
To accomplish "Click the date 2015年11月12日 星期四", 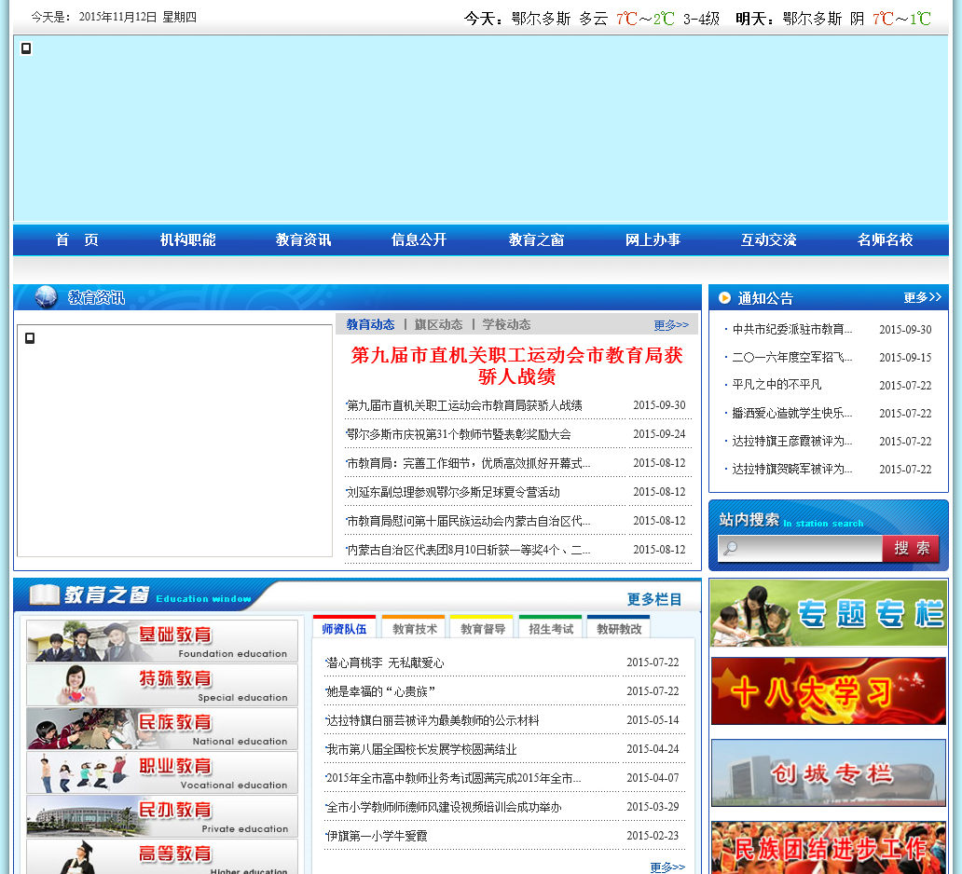I will coord(137,17).
